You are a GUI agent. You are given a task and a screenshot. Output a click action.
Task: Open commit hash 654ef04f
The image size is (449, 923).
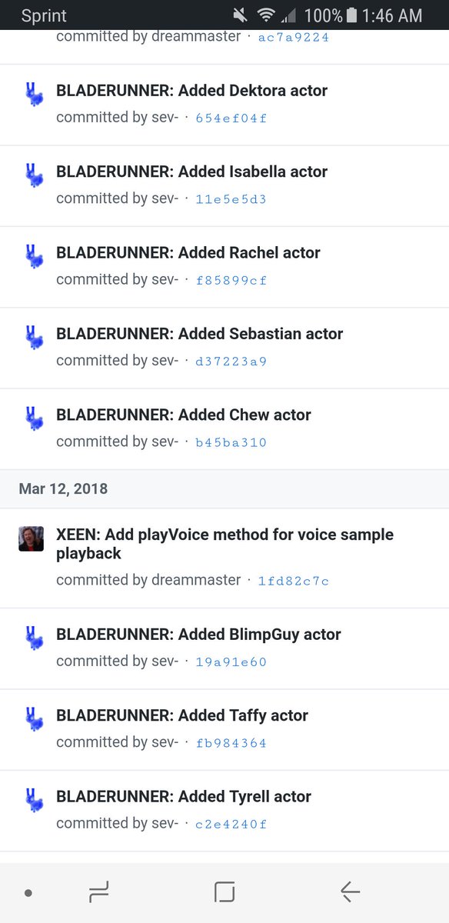(231, 118)
